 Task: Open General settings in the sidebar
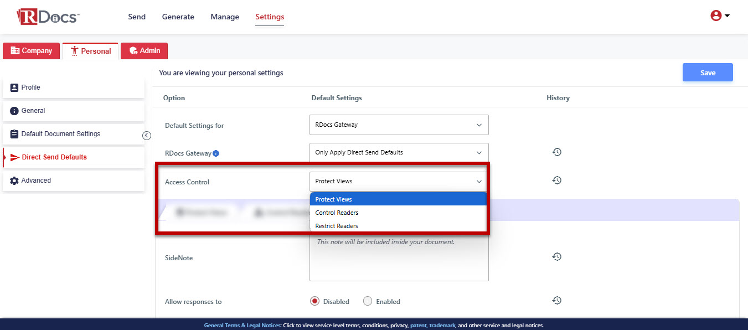pos(74,111)
